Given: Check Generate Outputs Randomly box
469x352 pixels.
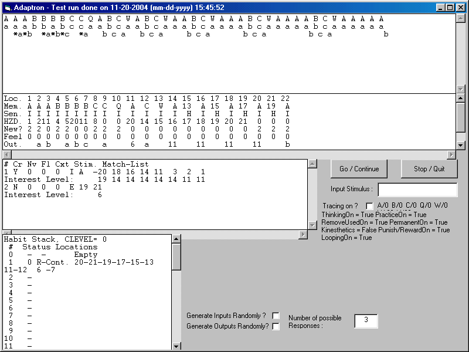Looking at the screenshot, I should [276, 326].
